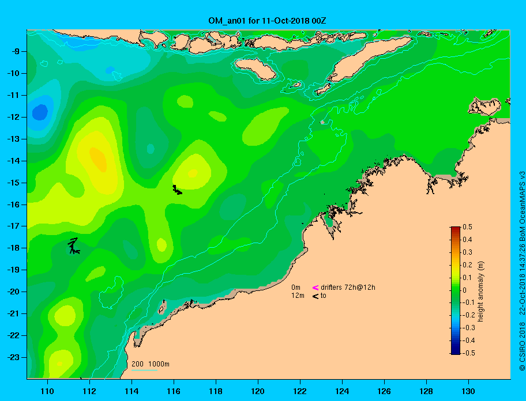Click the longitude label 110
The image size is (526, 401).
tap(47, 391)
